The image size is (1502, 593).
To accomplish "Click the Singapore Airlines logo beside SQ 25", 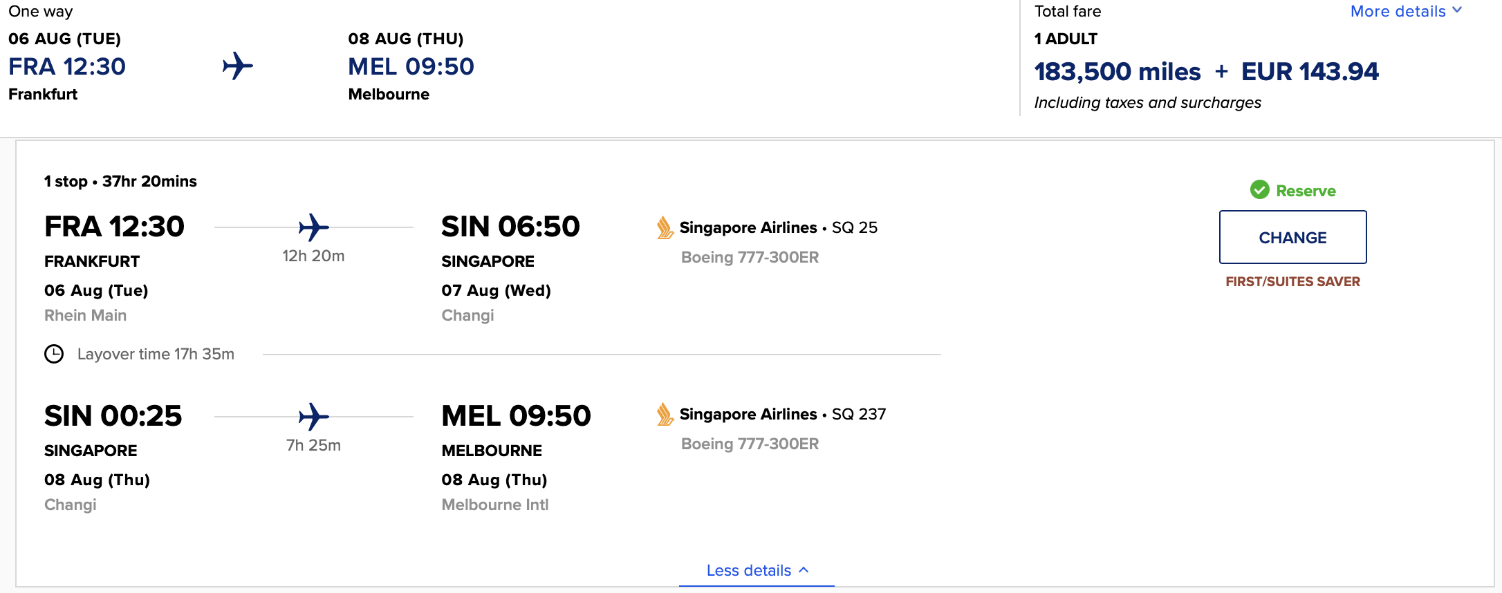I will 665,227.
